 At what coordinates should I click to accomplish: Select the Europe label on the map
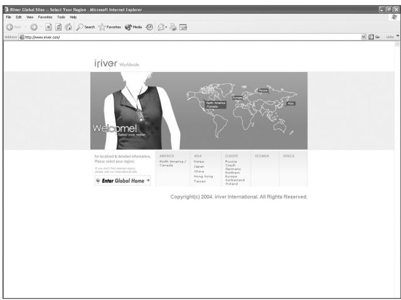pyautogui.click(x=237, y=98)
